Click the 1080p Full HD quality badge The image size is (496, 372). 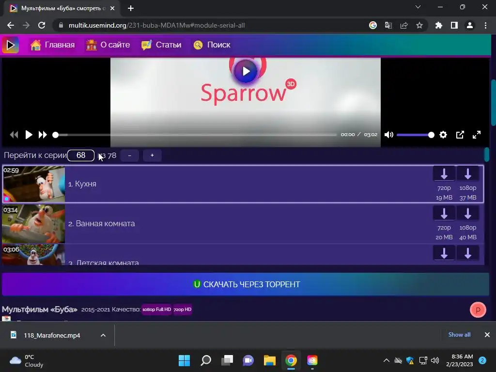click(156, 310)
